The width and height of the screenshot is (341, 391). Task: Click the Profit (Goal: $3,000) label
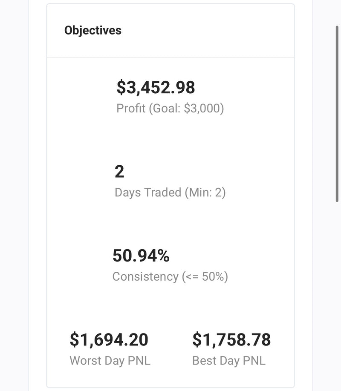[170, 109]
